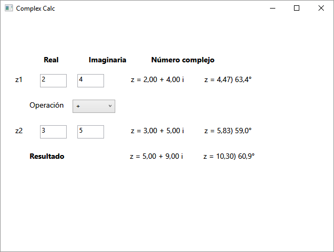Click the z2 imaginary part field containing 5
The width and height of the screenshot is (334, 252).
tap(91, 131)
